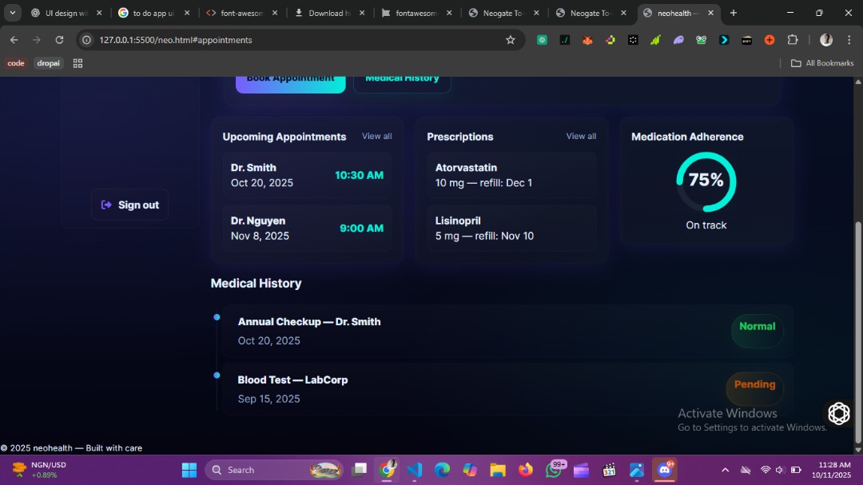Click the ChatGPT floating icon bottom-right of page
The height and width of the screenshot is (485, 863).
click(x=839, y=413)
